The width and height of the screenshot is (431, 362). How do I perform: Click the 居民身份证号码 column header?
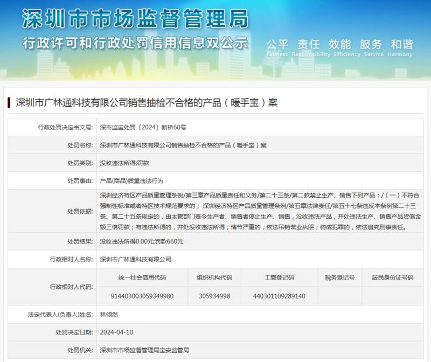[393, 277]
